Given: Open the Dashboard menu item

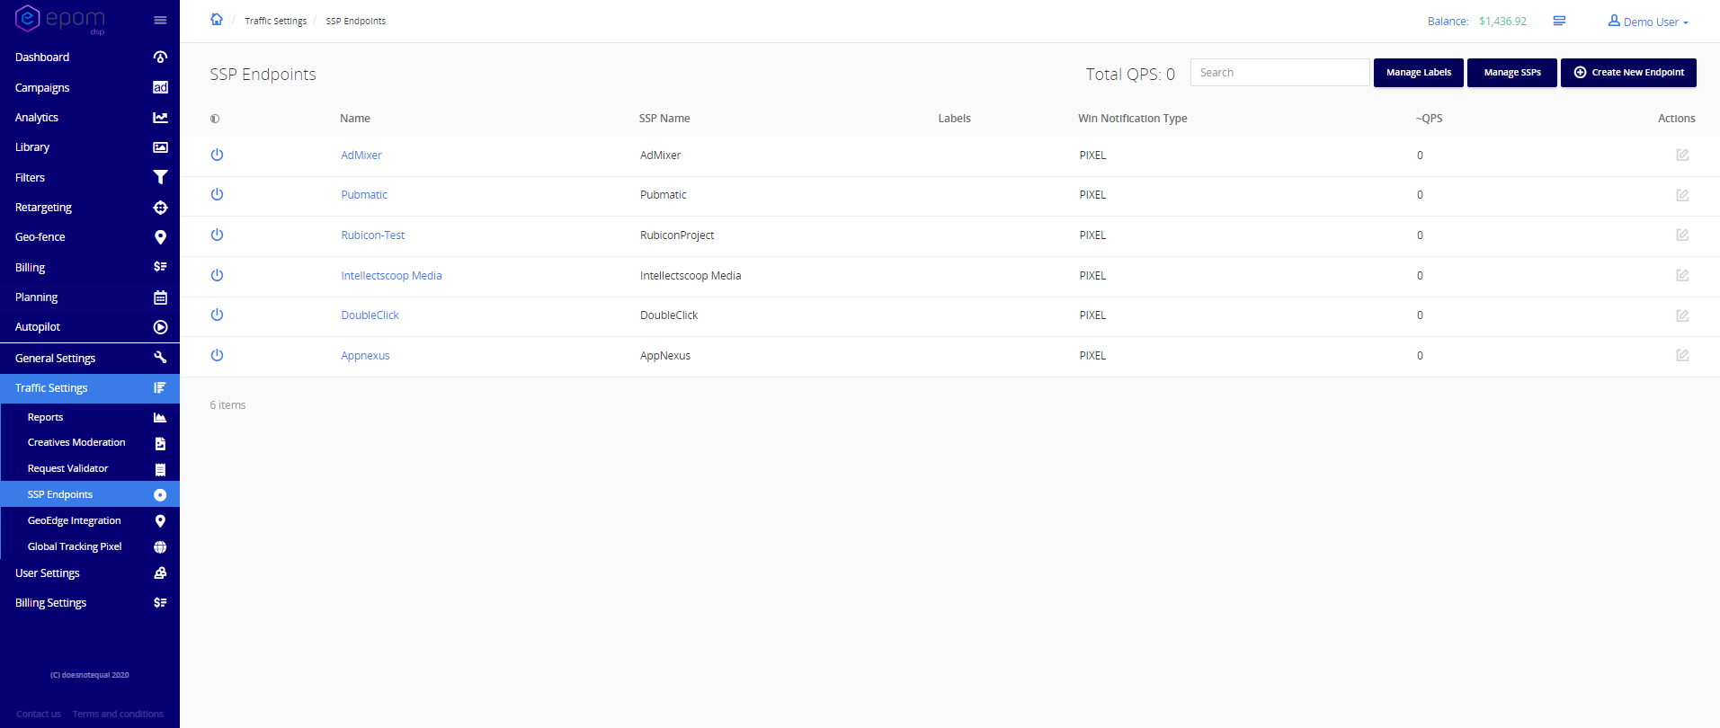Looking at the screenshot, I should 90,57.
